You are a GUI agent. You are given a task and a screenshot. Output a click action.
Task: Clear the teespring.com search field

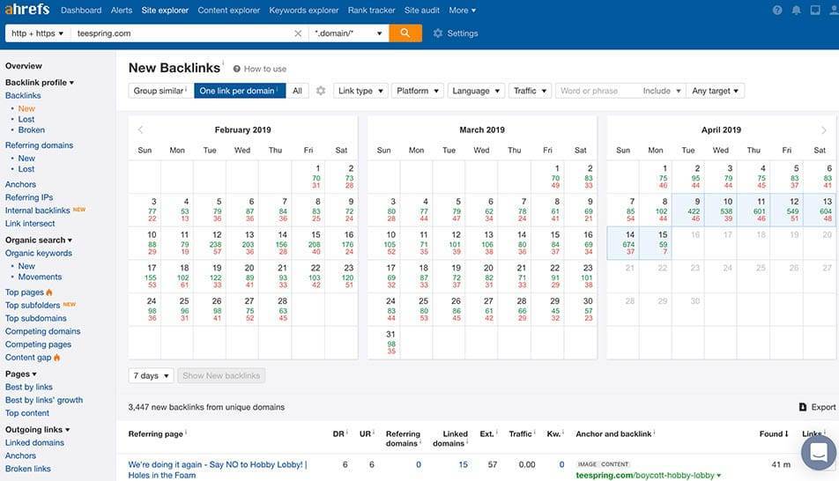(298, 33)
